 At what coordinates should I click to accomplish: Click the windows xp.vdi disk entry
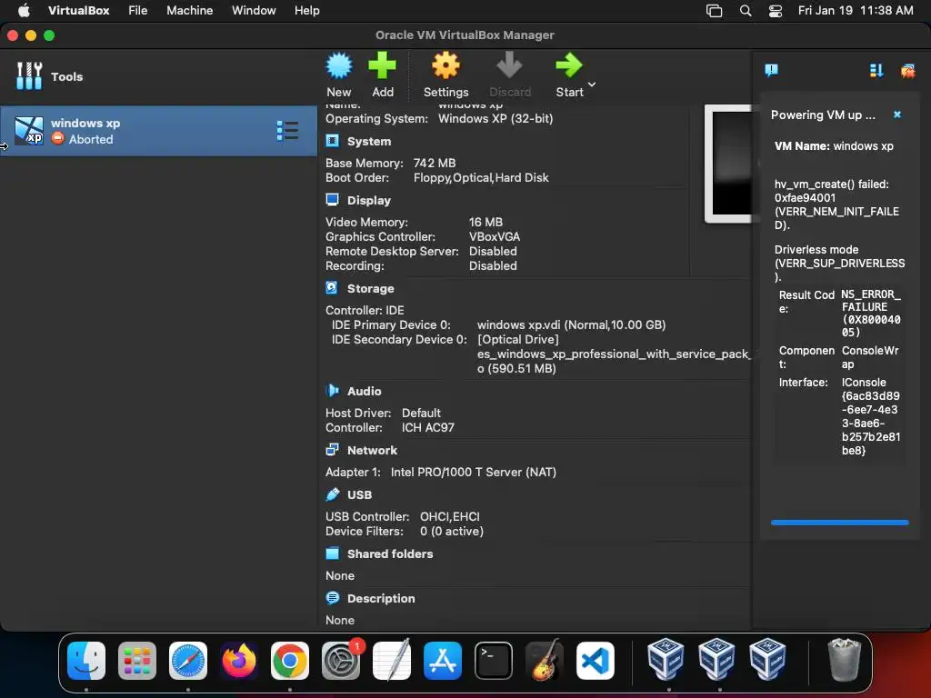click(x=571, y=325)
